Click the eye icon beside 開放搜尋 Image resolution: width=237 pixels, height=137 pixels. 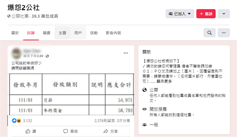tap(145, 109)
